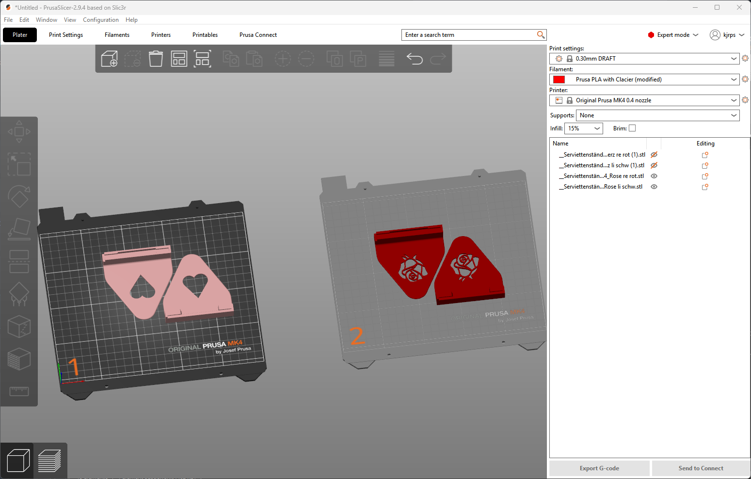The height and width of the screenshot is (479, 751).
Task: Click the Delete all trash icon
Action: pos(156,59)
